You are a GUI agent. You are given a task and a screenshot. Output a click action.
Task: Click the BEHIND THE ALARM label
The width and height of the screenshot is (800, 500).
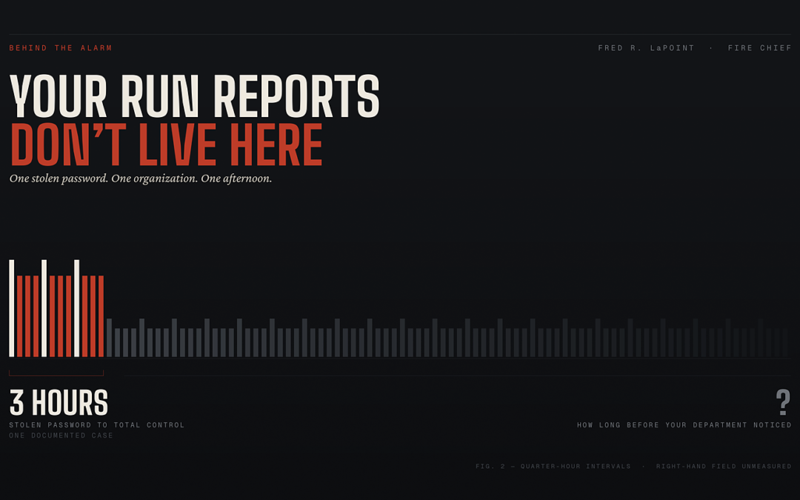pos(61,48)
